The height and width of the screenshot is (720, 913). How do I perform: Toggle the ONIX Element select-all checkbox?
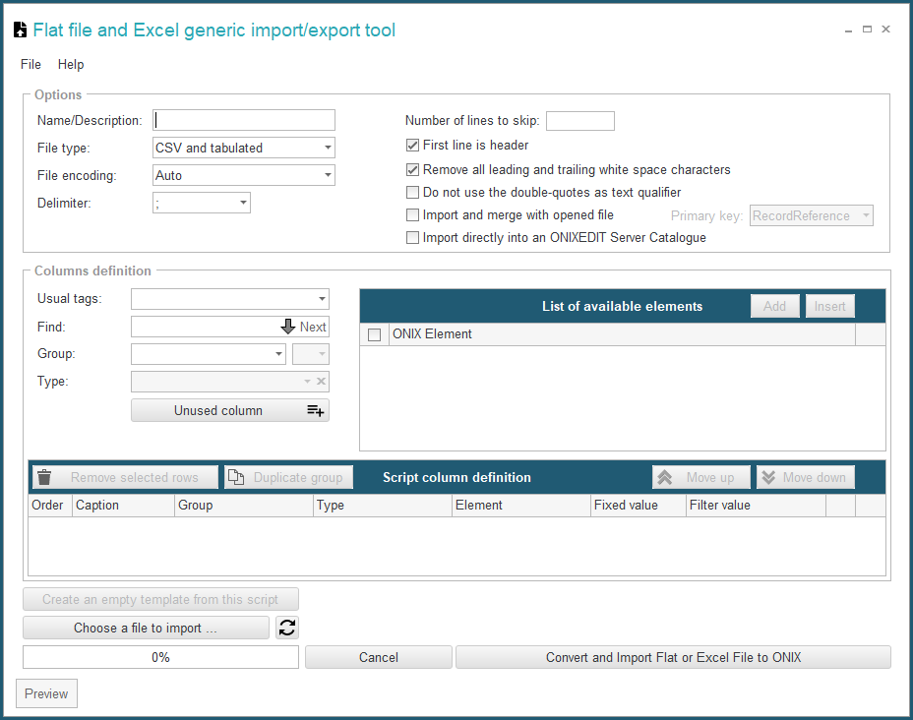(375, 334)
